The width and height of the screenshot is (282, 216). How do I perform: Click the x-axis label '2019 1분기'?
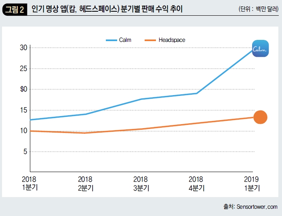[x=252, y=183]
